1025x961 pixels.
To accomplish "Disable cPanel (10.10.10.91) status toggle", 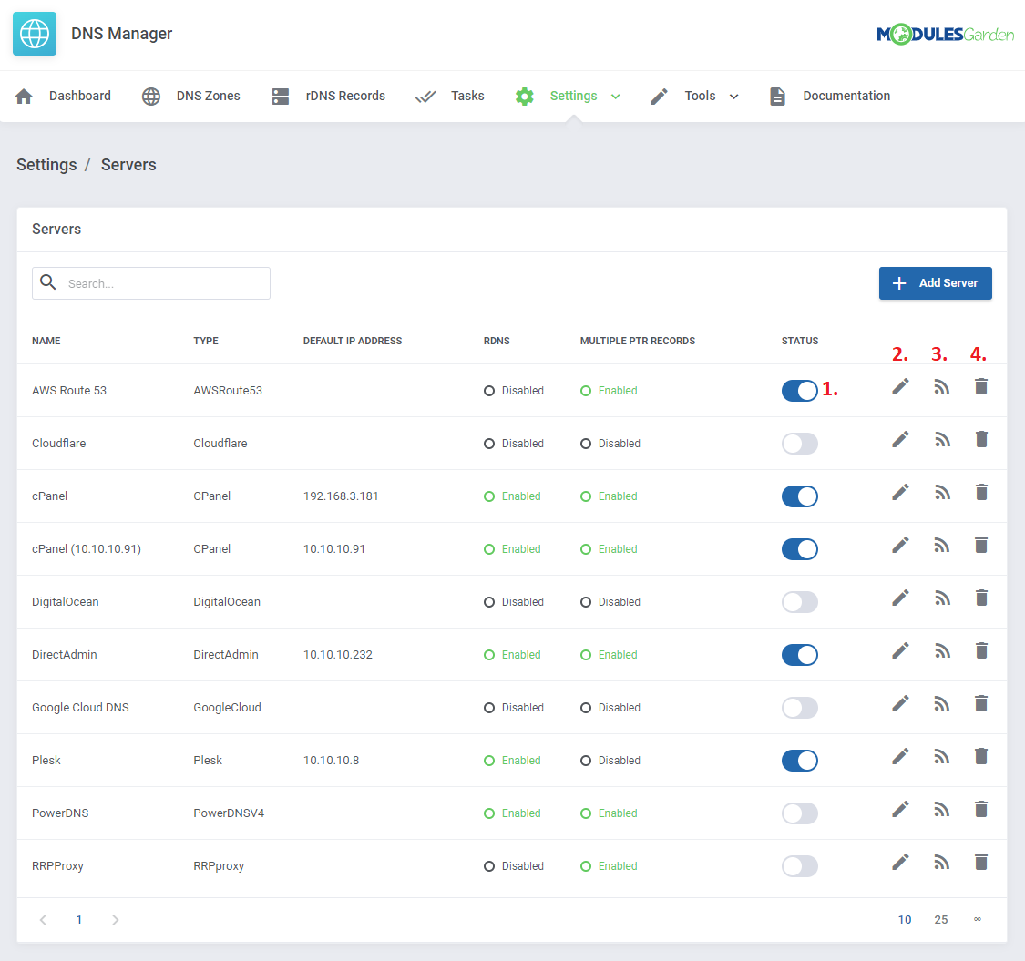I will pyautogui.click(x=799, y=549).
